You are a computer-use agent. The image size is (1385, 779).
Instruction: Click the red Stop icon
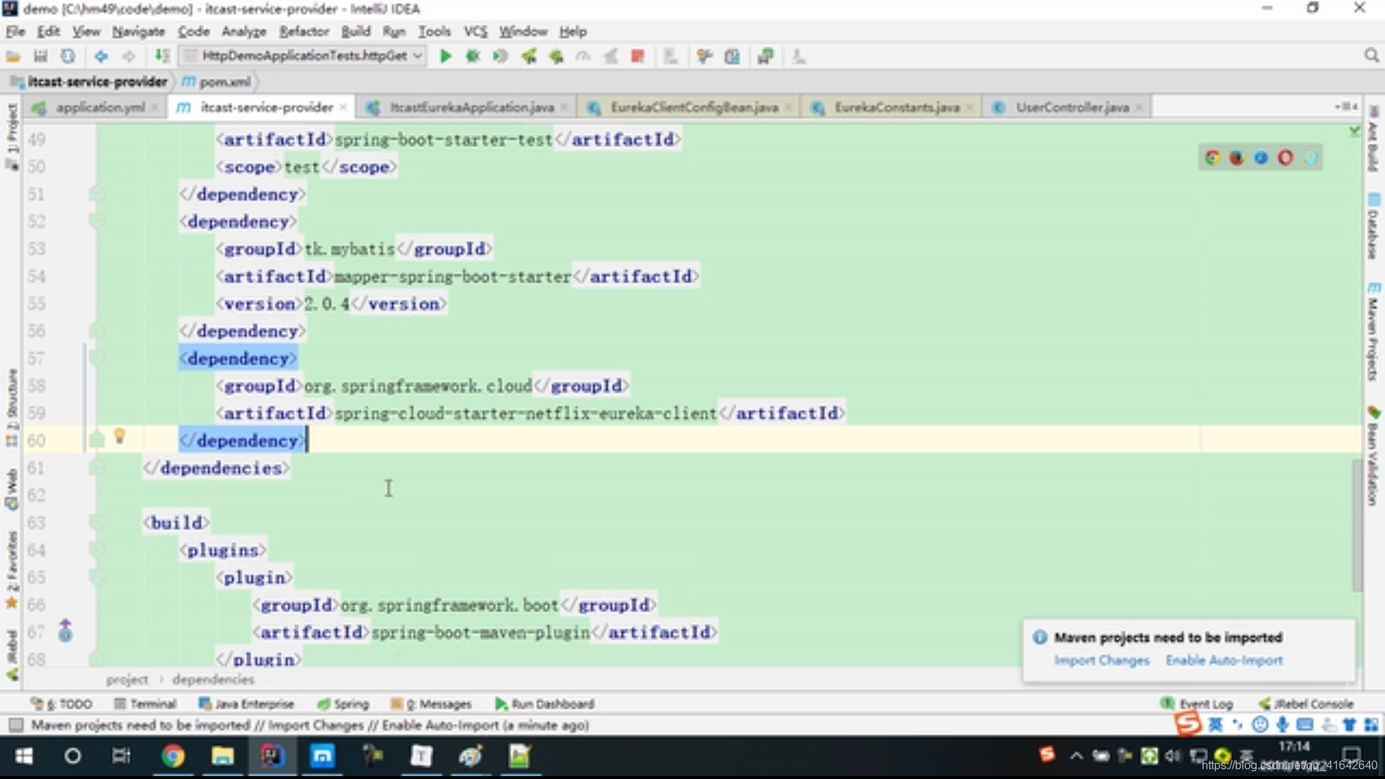click(x=637, y=56)
